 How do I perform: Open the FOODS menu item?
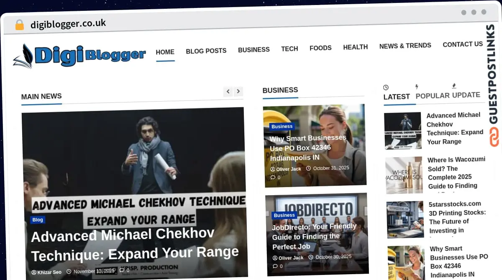(320, 48)
